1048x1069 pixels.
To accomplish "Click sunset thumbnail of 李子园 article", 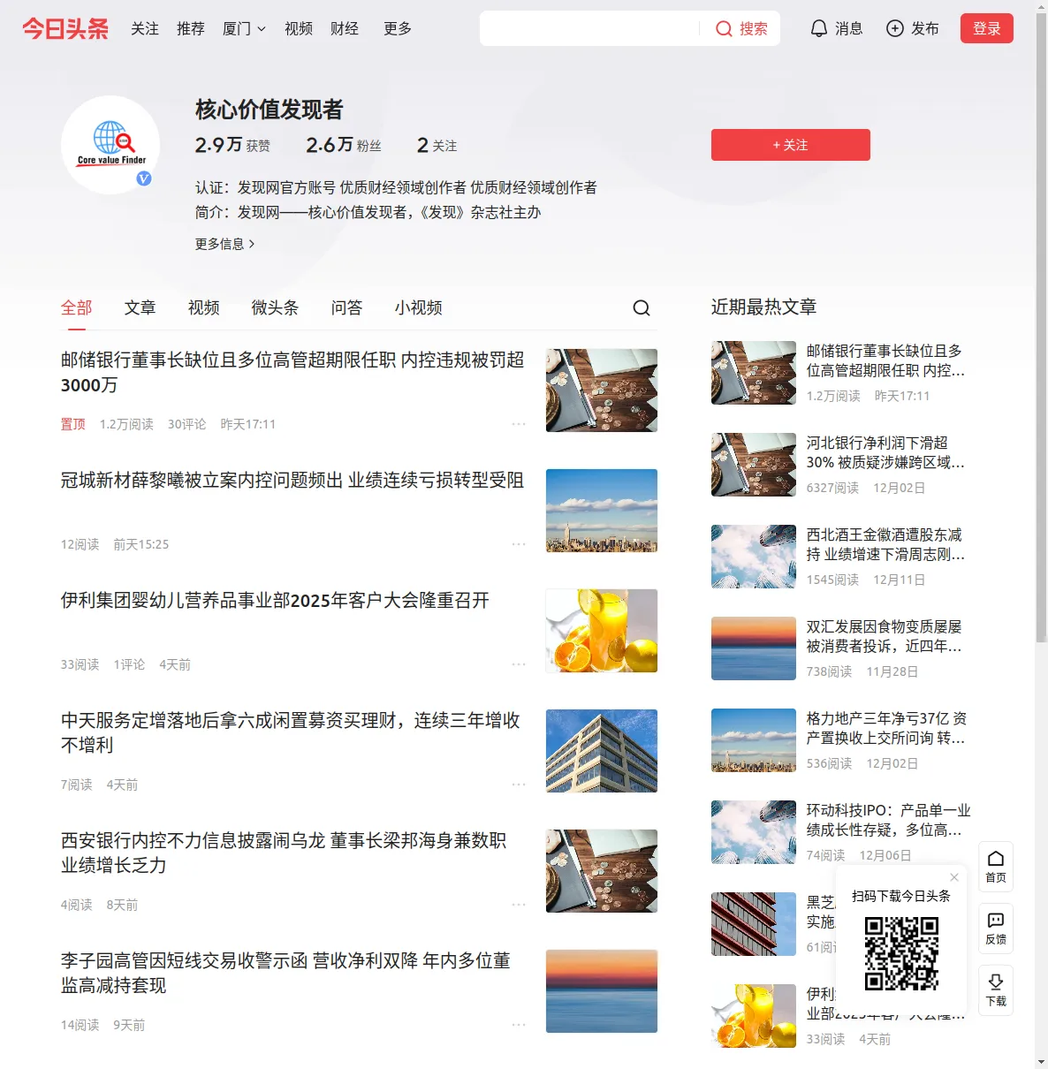I will pyautogui.click(x=602, y=991).
